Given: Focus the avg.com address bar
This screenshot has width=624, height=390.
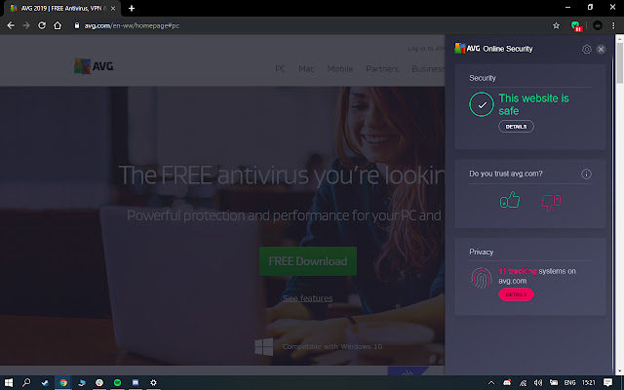Looking at the screenshot, I should pyautogui.click(x=310, y=26).
